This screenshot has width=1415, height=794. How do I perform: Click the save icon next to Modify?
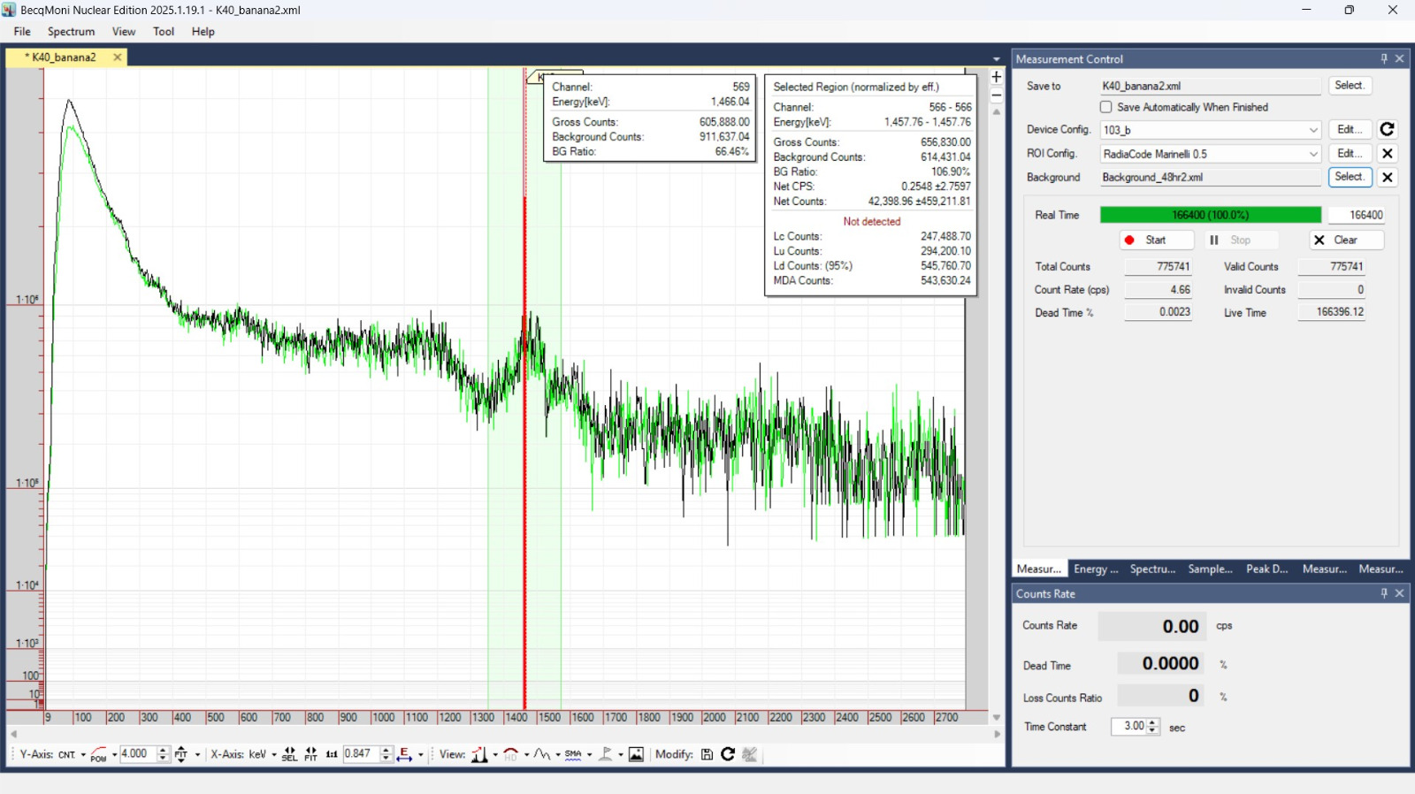[707, 754]
